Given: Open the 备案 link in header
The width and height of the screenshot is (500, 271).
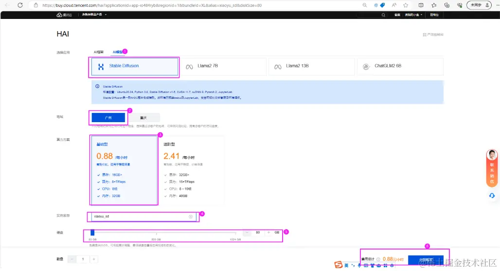Looking at the screenshot, I should pos(397,15).
